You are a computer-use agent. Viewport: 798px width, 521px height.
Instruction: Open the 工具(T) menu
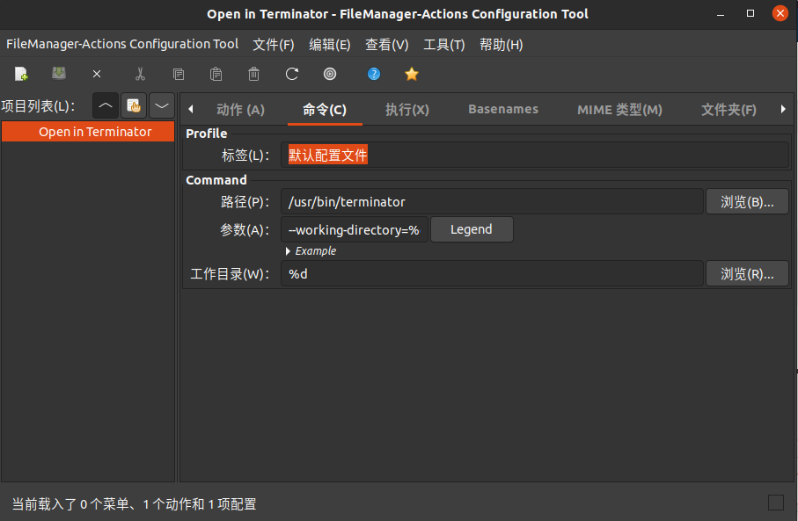443,44
